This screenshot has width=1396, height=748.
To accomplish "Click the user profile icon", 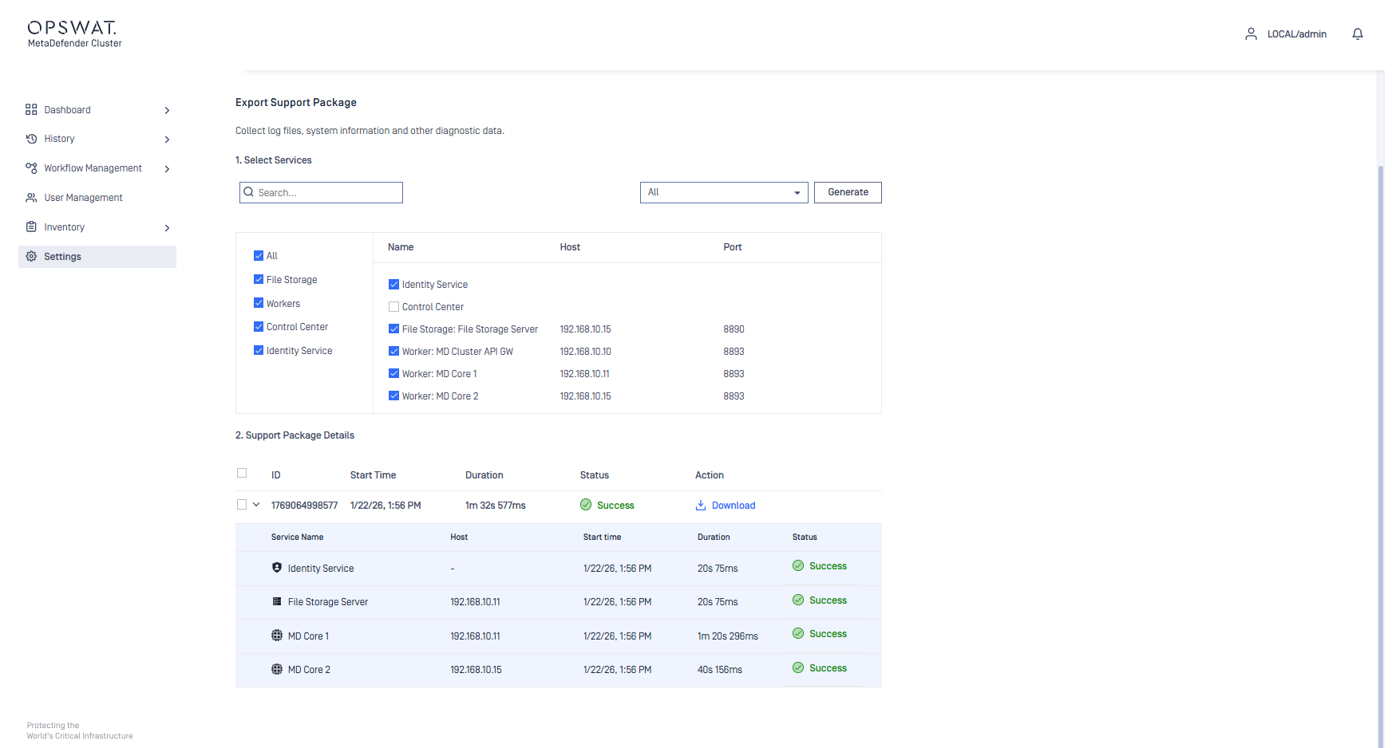I will (1251, 34).
